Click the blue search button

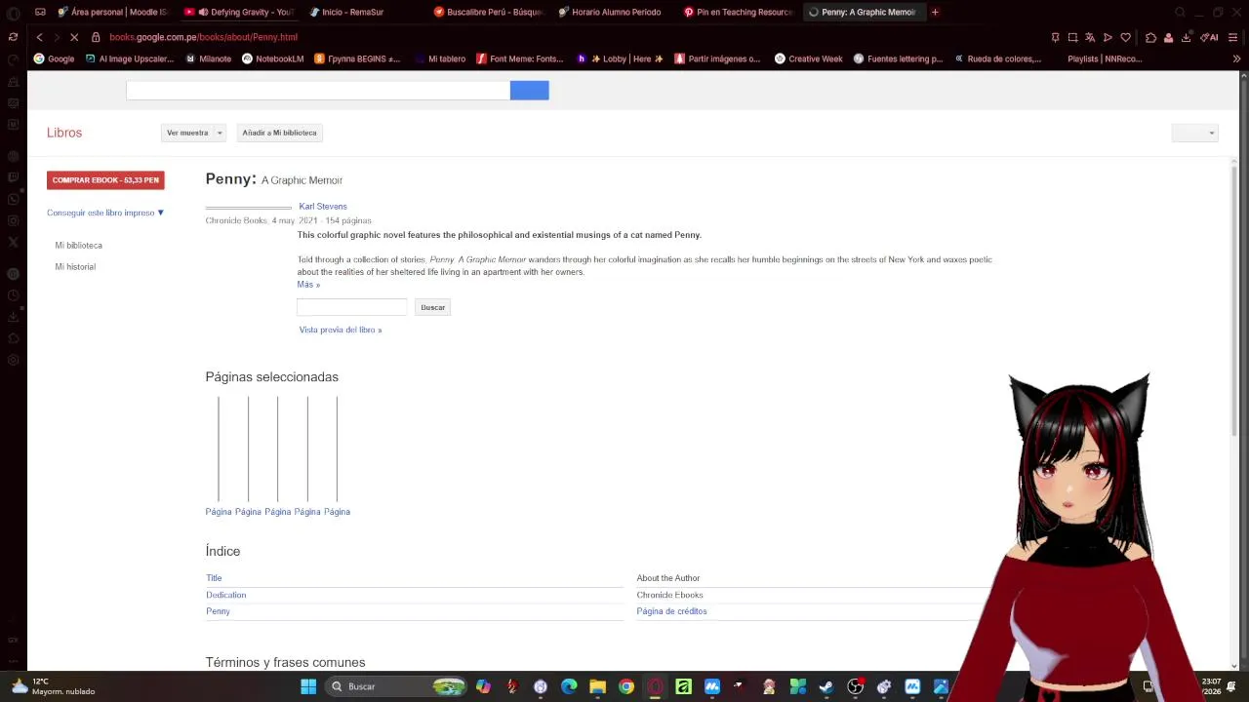pyautogui.click(x=530, y=91)
